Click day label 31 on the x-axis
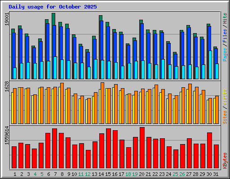 [x=216, y=174]
